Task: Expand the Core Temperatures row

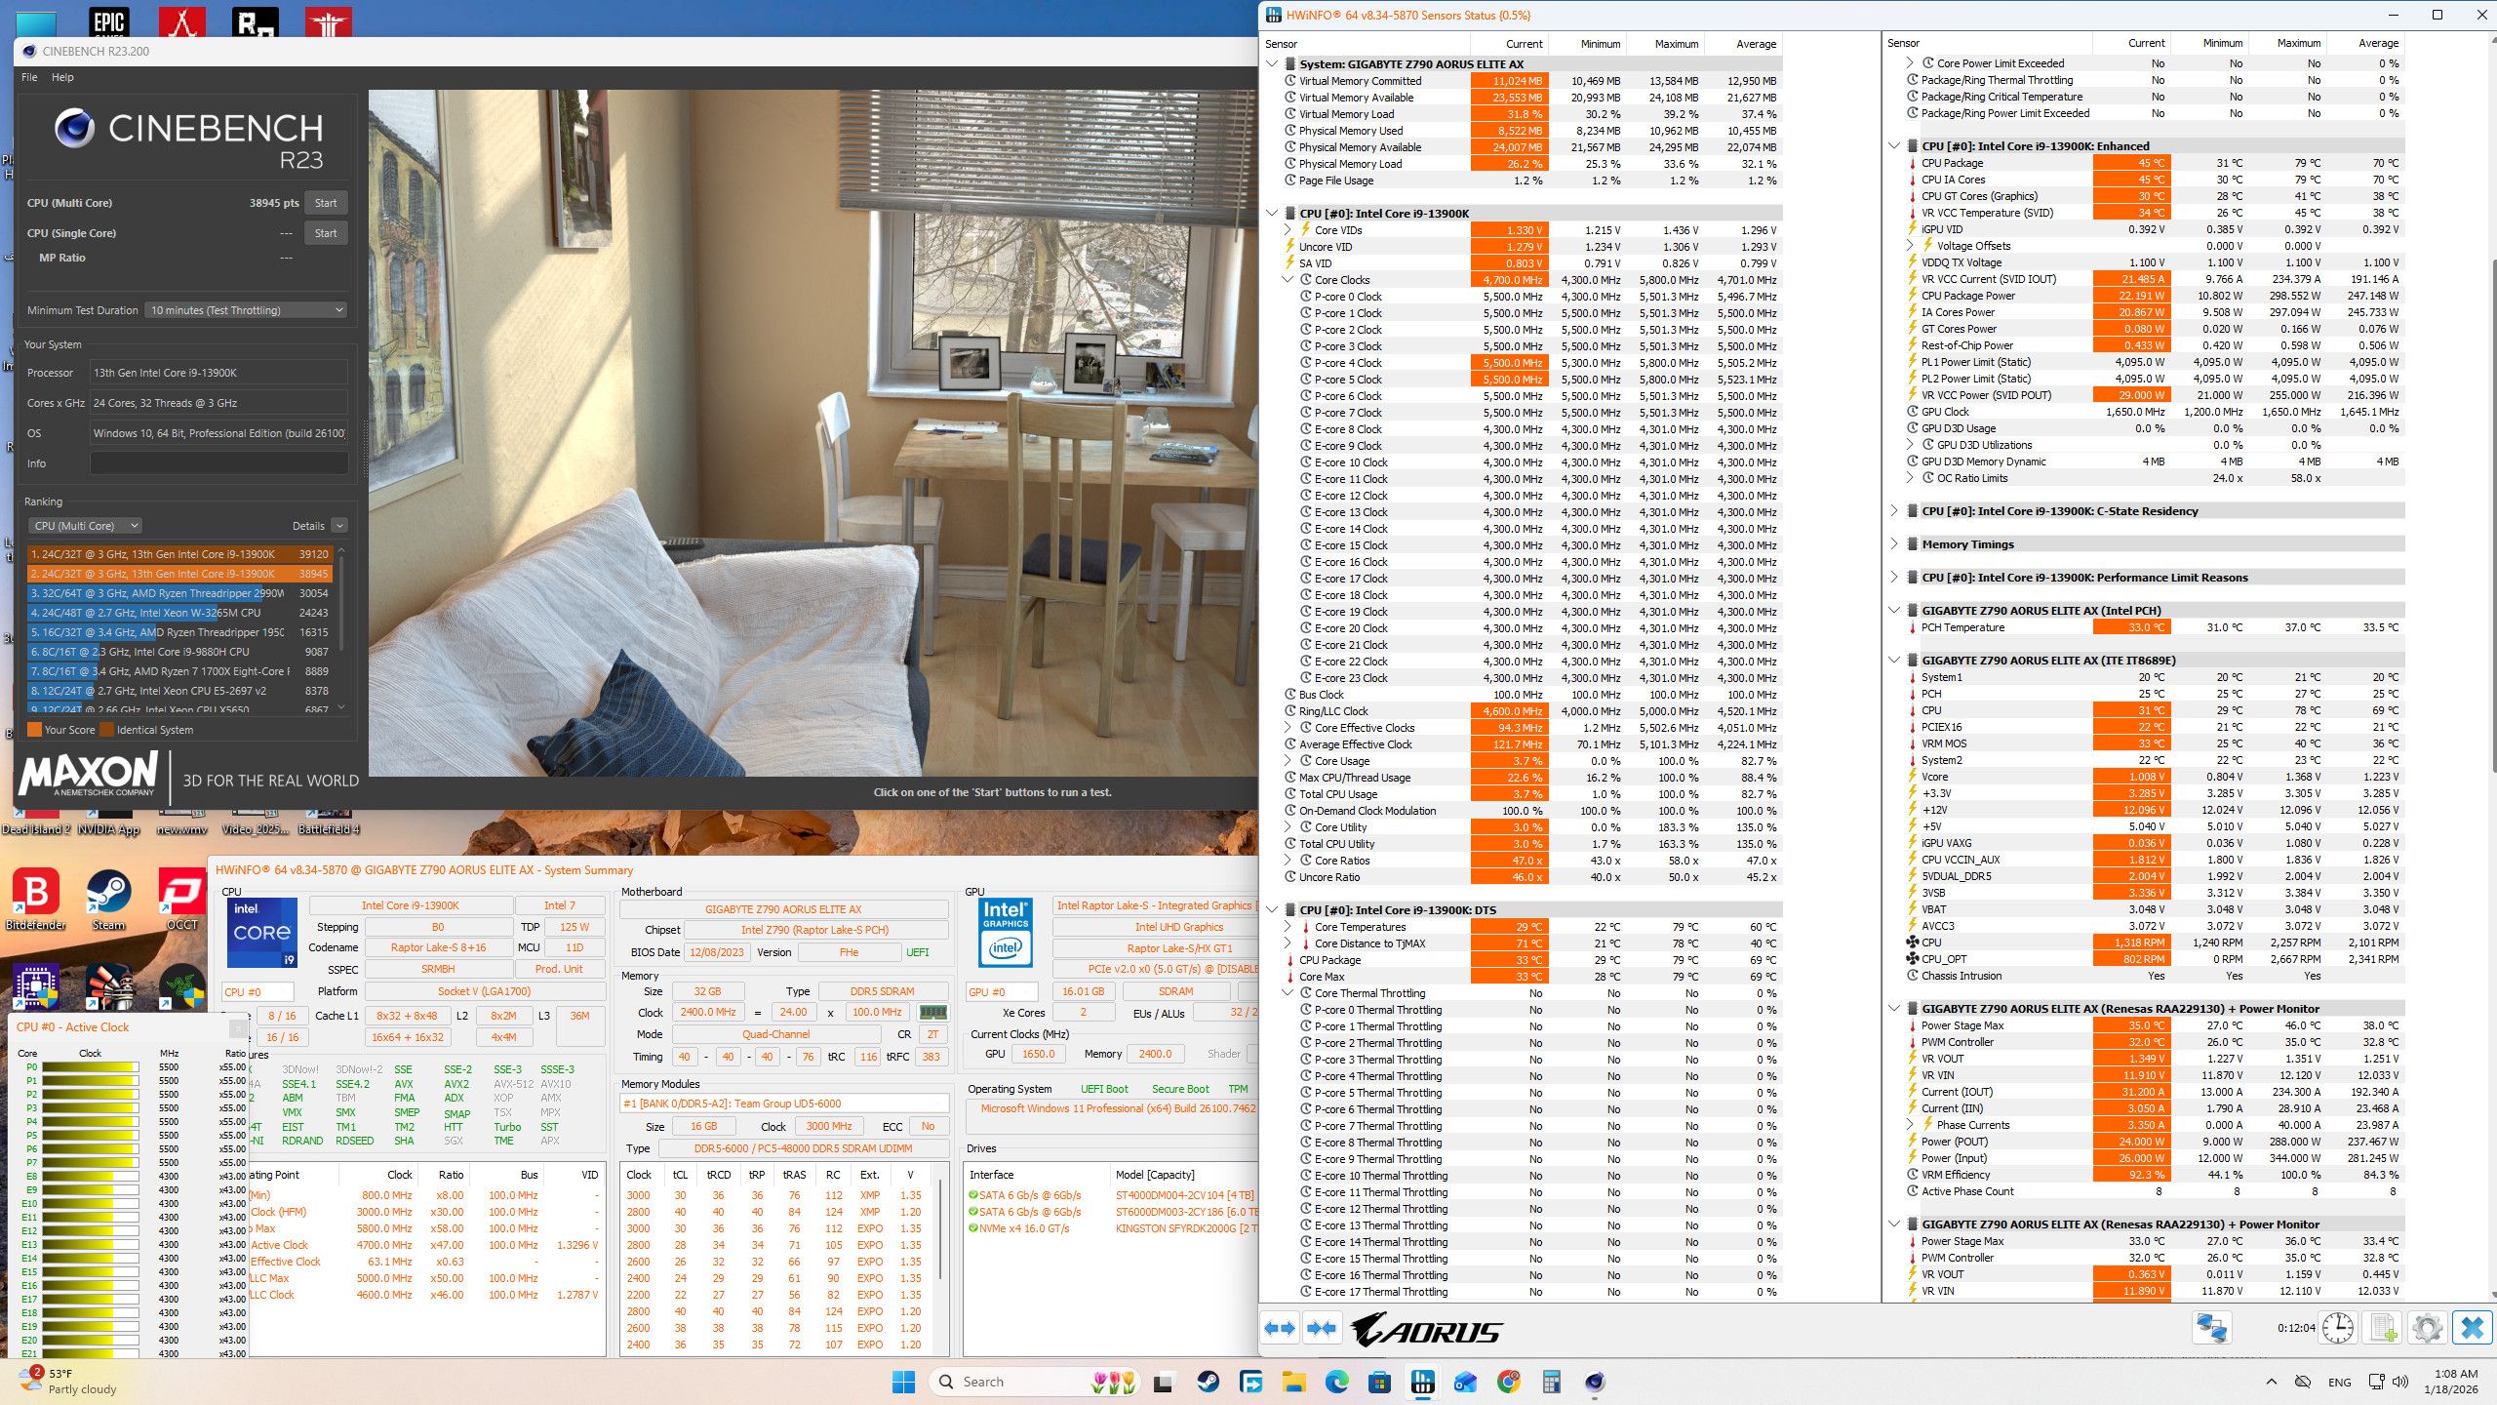Action: (x=1288, y=927)
